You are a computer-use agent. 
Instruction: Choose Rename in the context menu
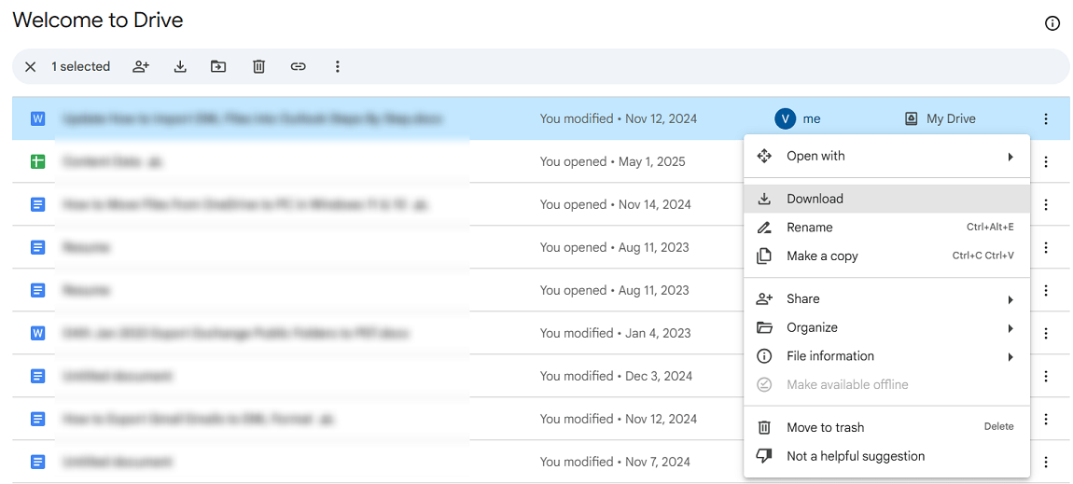(x=887, y=228)
